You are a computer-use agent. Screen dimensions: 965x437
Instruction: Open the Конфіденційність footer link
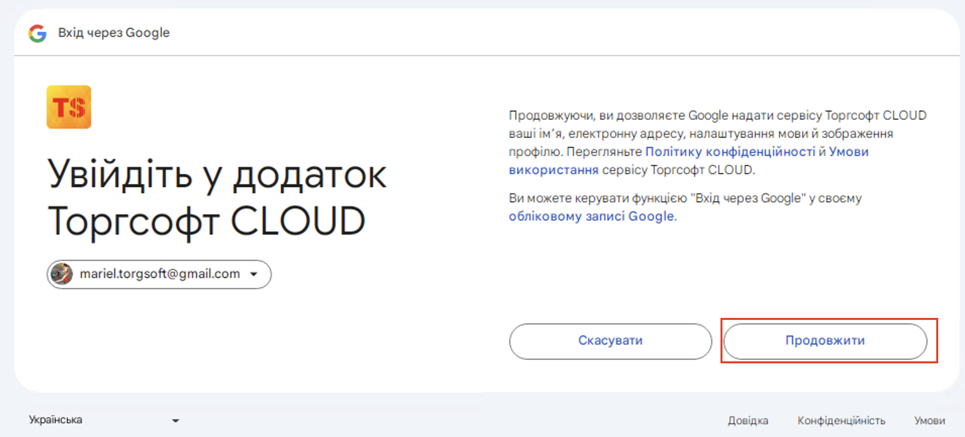(841, 420)
